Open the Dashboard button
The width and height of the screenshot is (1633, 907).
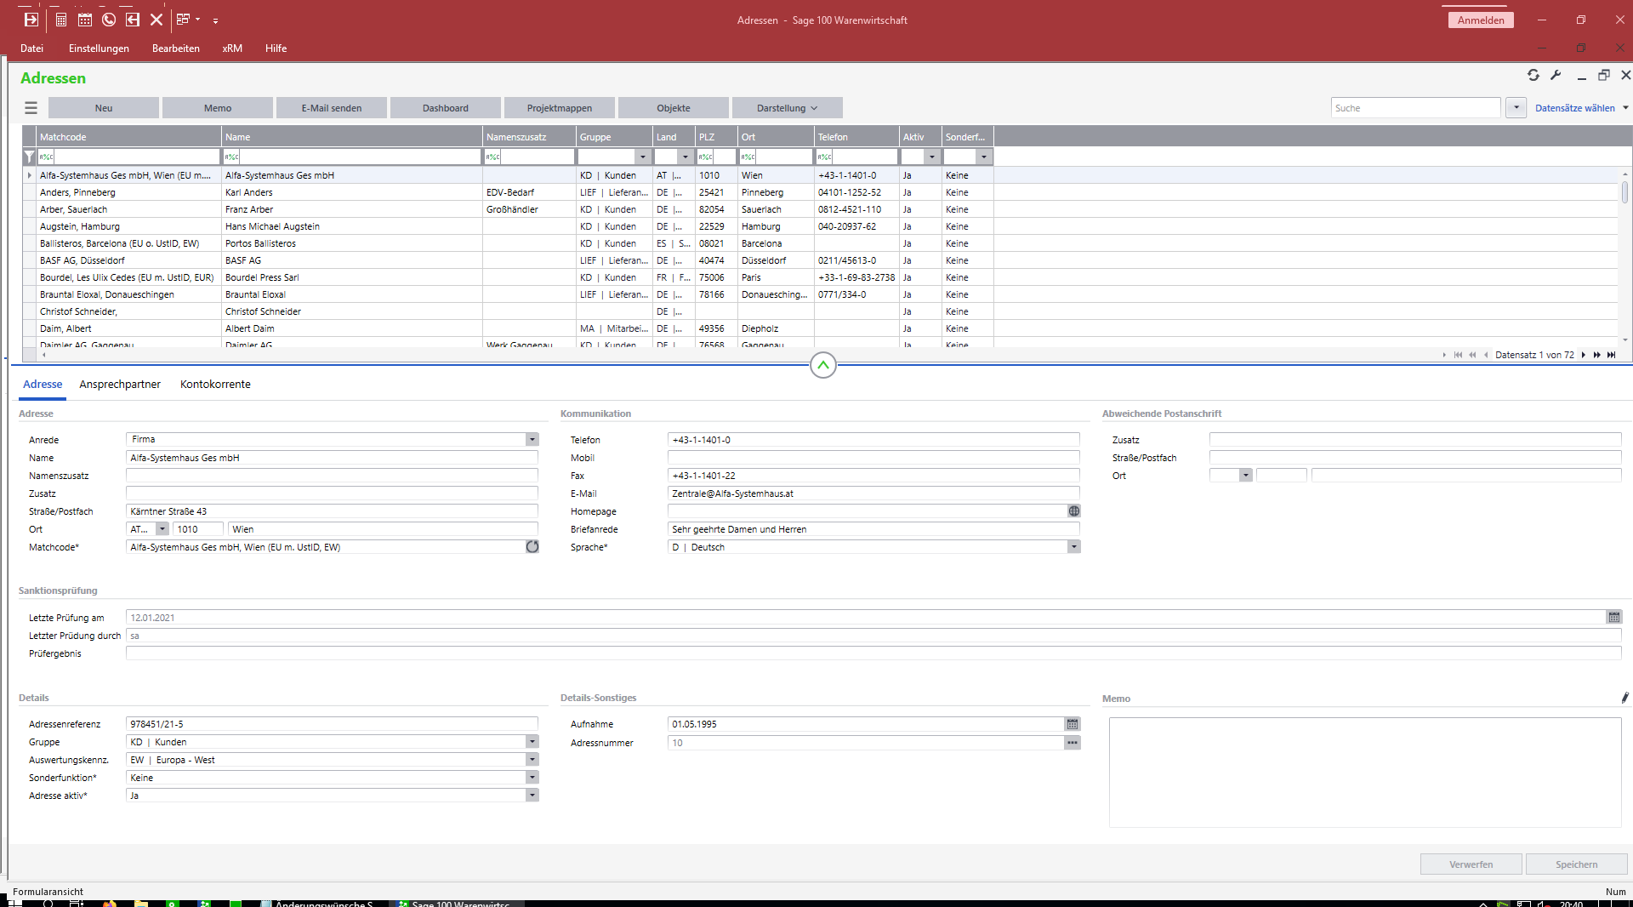446,108
